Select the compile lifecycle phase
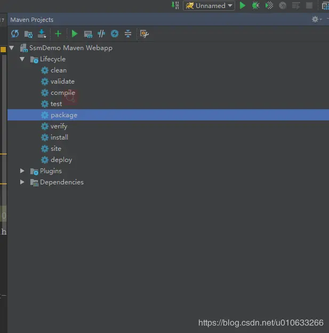The height and width of the screenshot is (333, 329). 63,93
